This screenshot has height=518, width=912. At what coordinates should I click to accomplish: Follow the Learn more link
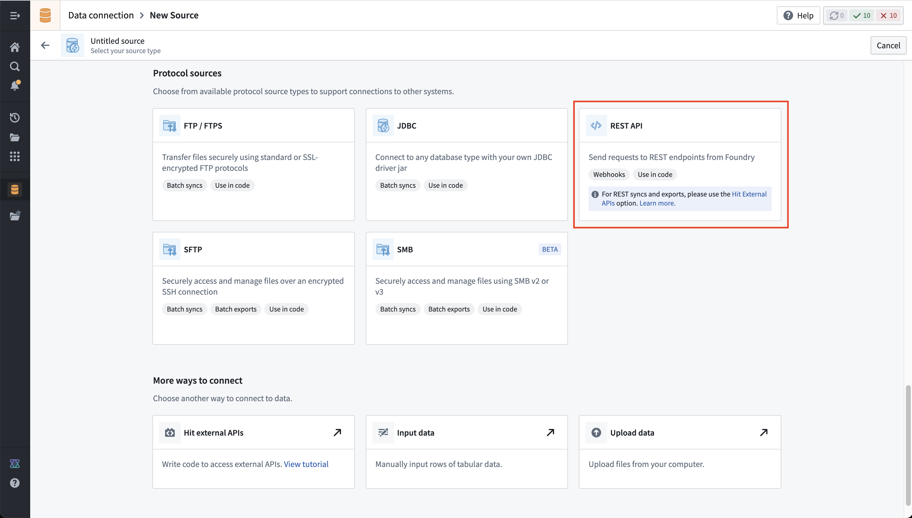657,203
